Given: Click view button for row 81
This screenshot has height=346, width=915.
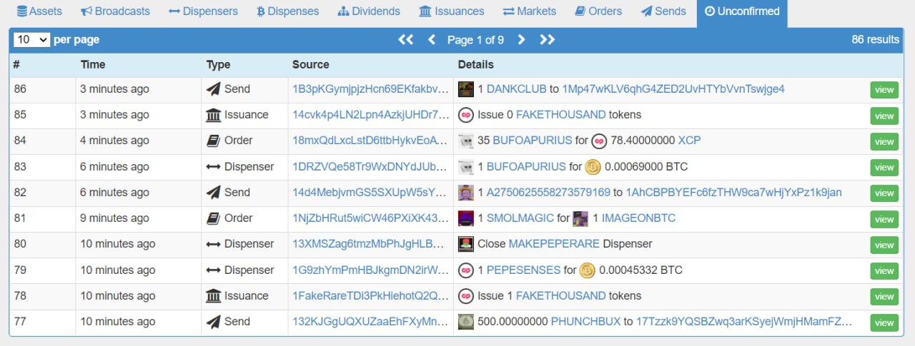Looking at the screenshot, I should pyautogui.click(x=884, y=219).
